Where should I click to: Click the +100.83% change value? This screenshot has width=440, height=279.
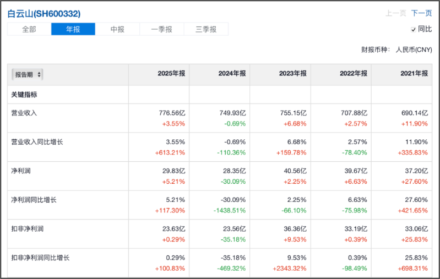(x=170, y=269)
